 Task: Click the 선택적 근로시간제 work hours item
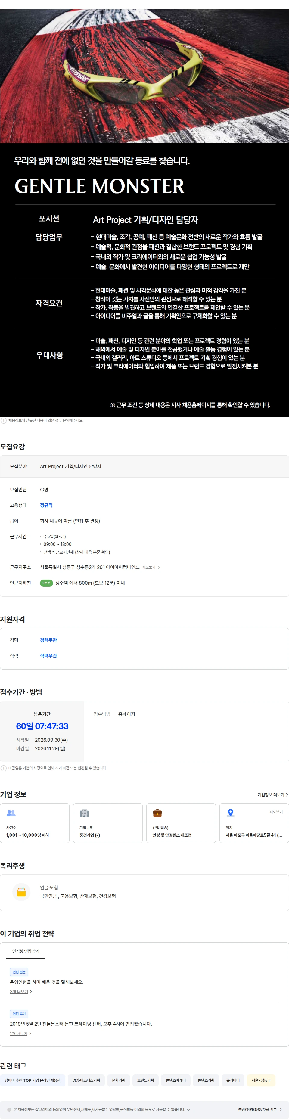click(x=76, y=552)
